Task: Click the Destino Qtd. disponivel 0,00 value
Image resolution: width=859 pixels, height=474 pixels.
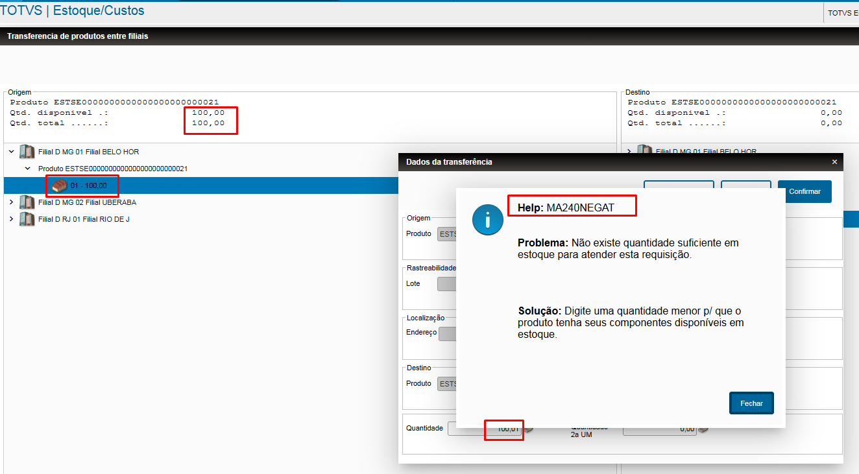Action: pos(831,113)
